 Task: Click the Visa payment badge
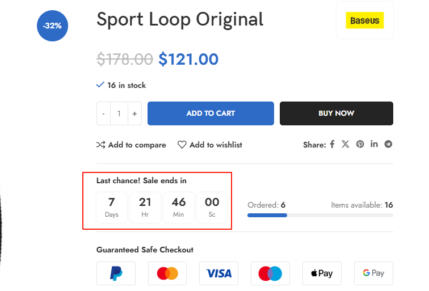point(218,273)
